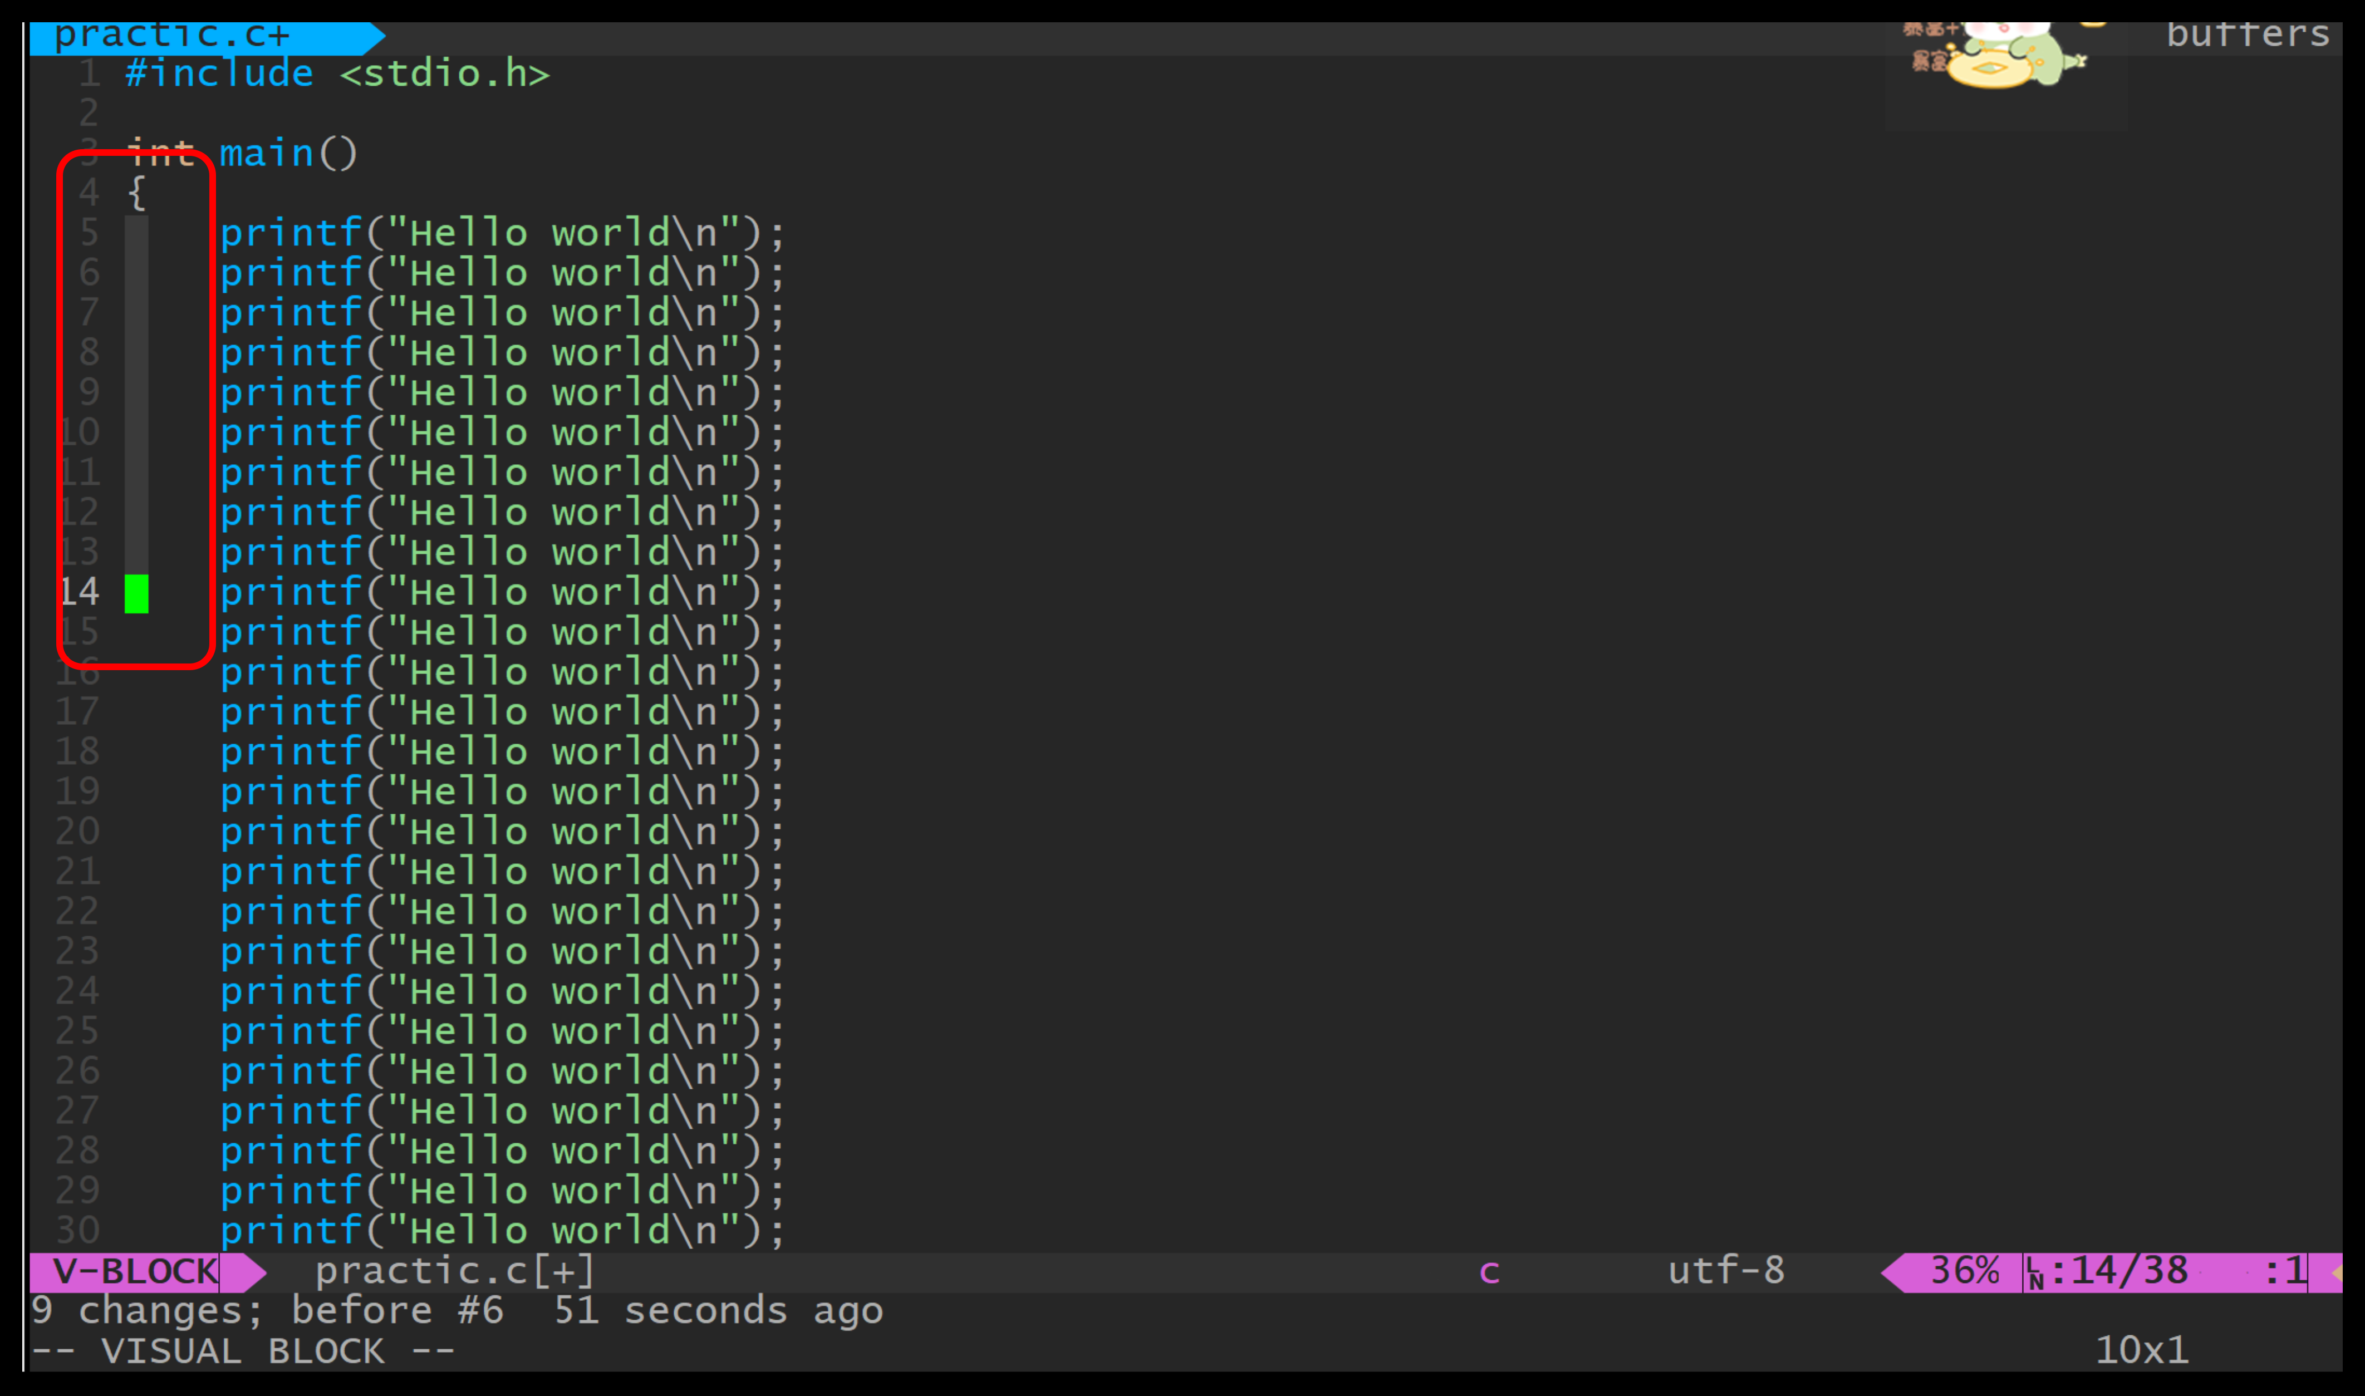The image size is (2365, 1396).
Task: Click printf statement on line 30
Action: [x=502, y=1231]
